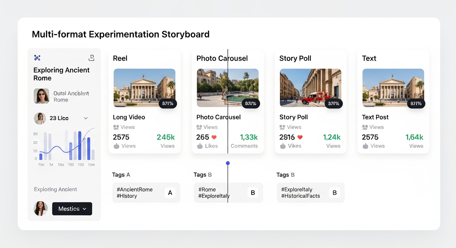Select the Text column header
456x248 pixels.
(x=369, y=58)
